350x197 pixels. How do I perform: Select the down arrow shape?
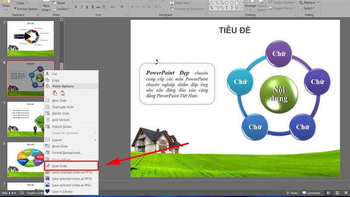(x=232, y=3)
